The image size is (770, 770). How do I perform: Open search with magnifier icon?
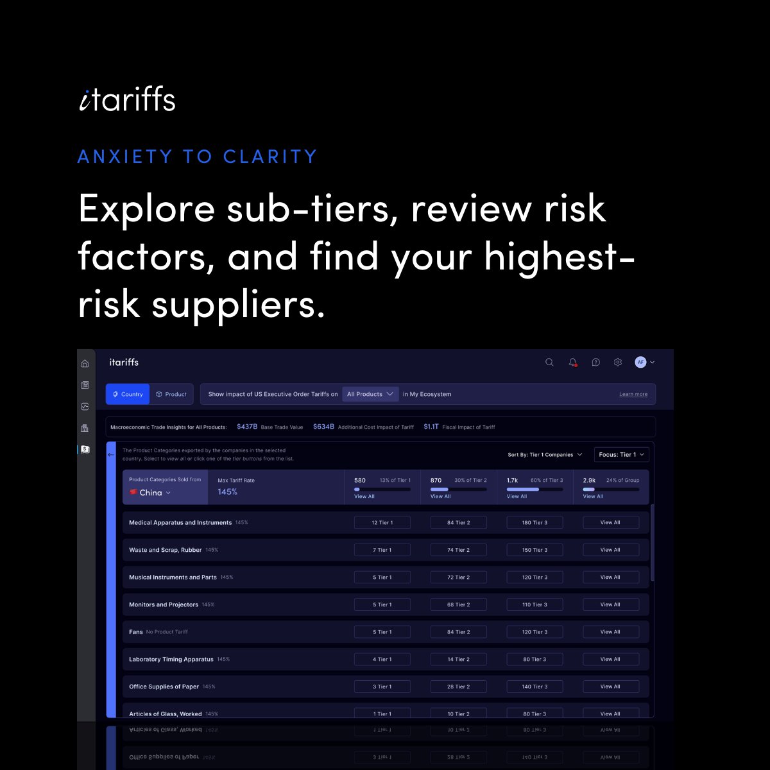click(549, 363)
